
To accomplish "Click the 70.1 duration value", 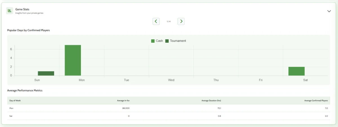I will [x=219, y=108].
